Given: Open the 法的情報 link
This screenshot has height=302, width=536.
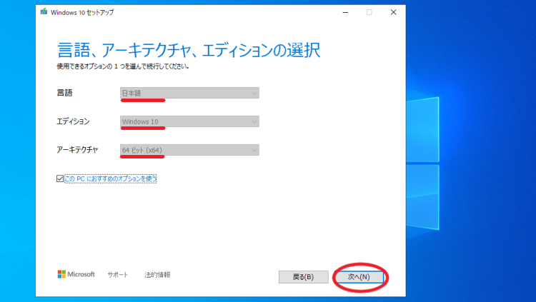Looking at the screenshot, I should 157,275.
